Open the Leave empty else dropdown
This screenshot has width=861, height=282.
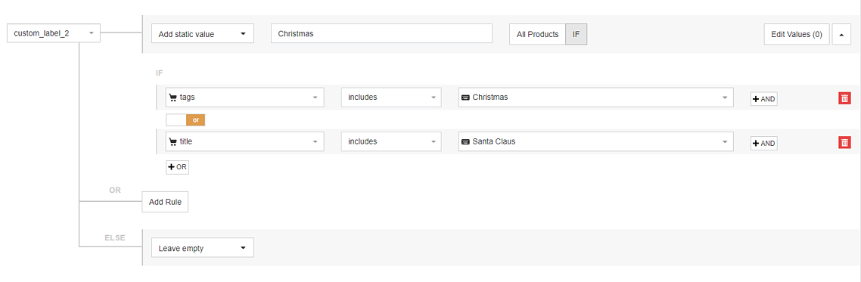point(203,248)
